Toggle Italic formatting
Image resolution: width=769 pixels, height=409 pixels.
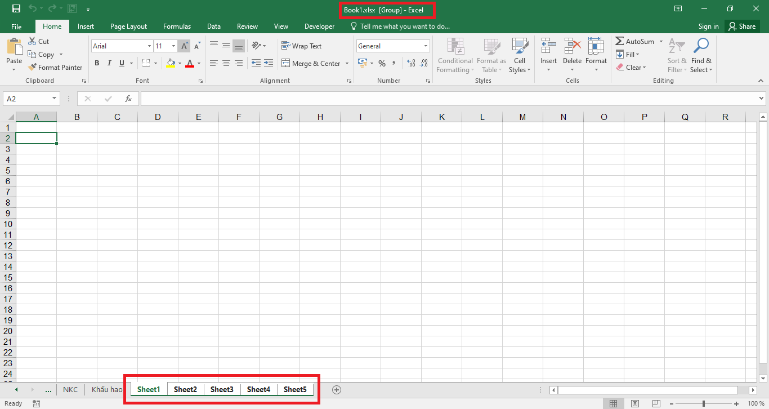[x=109, y=64]
